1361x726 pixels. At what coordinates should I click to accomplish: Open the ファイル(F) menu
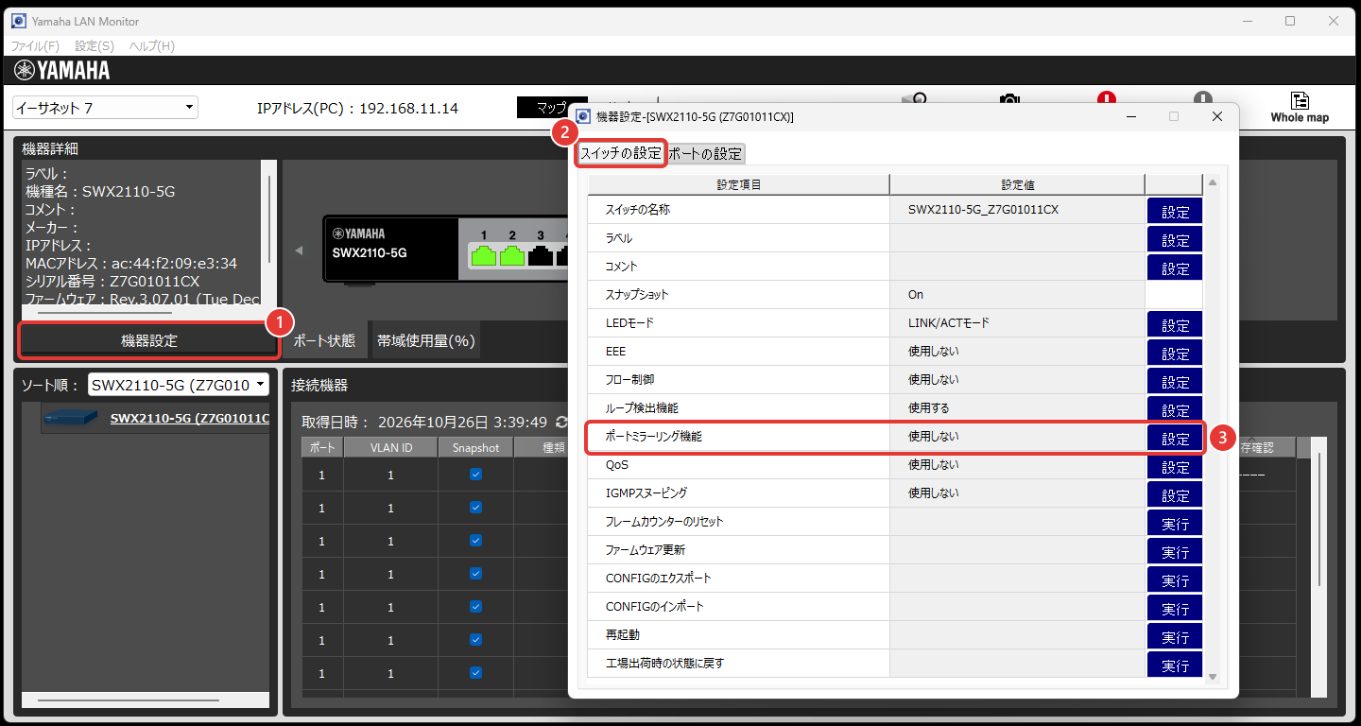[x=35, y=45]
